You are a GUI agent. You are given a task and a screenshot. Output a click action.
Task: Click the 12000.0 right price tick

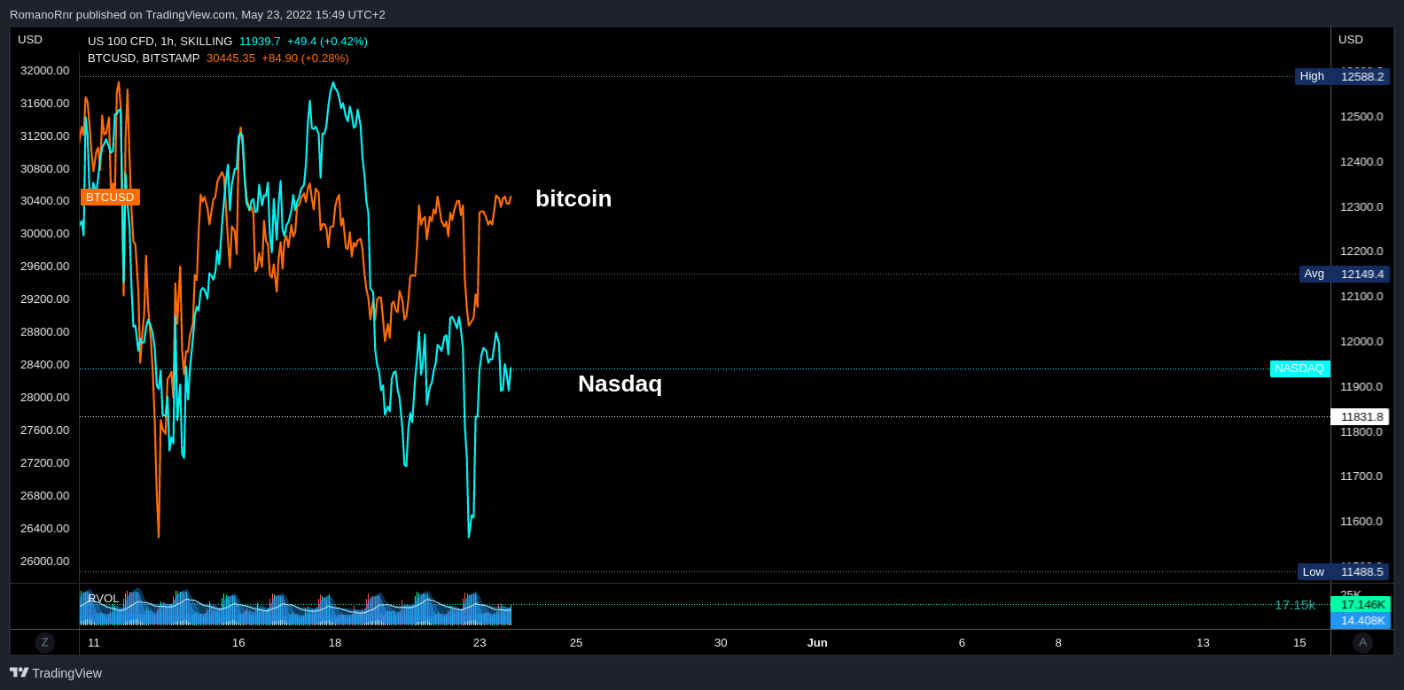click(1361, 342)
